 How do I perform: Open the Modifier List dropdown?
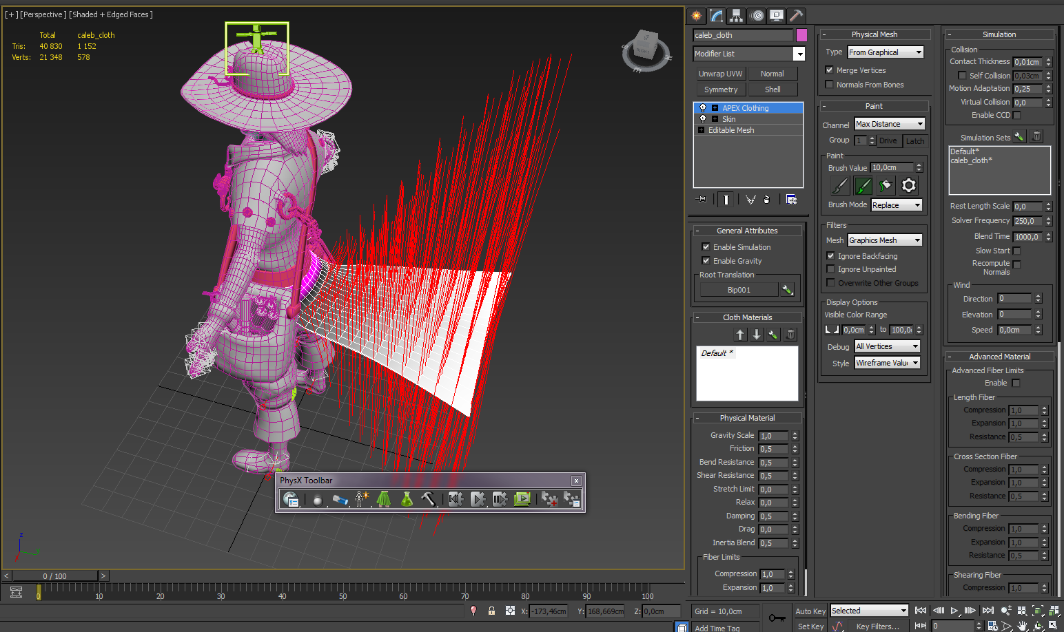point(799,54)
